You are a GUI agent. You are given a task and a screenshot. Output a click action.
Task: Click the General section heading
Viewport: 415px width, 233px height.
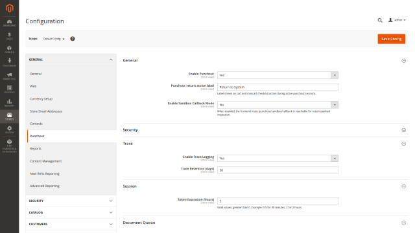(x=130, y=60)
